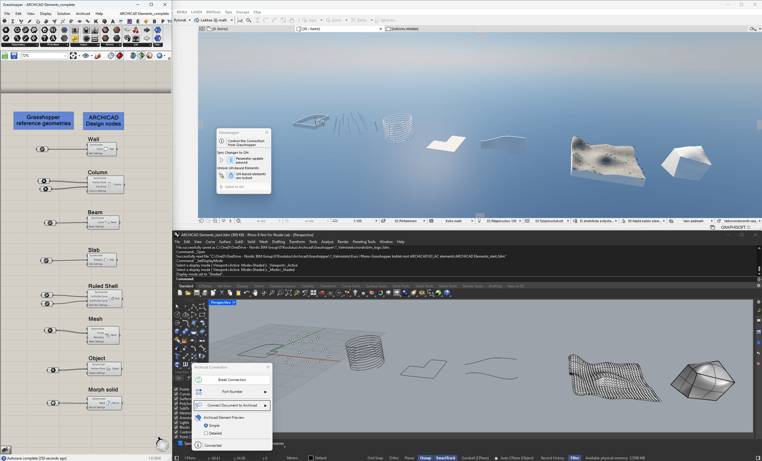Click Rhino Zoom Extents icon
This screenshot has height=461, width=762.
288,293
